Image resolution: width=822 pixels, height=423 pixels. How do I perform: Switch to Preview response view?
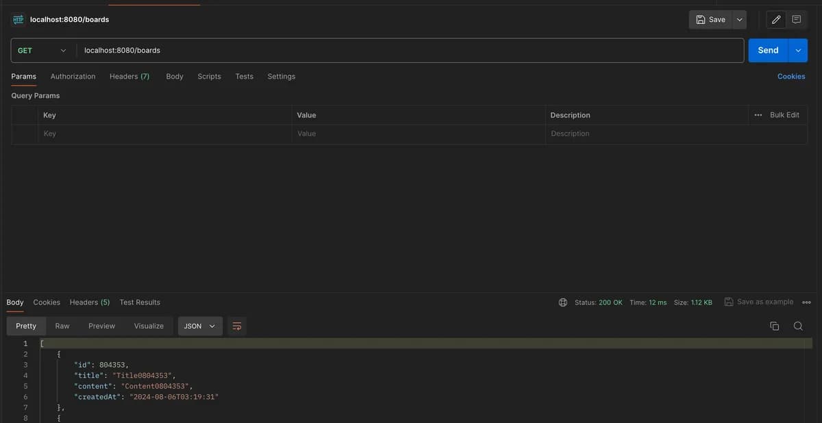[x=101, y=326]
